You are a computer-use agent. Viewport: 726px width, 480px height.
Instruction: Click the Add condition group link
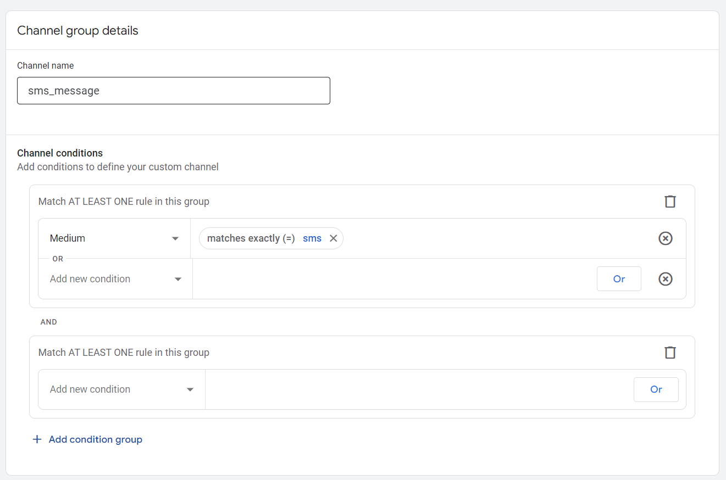95,439
